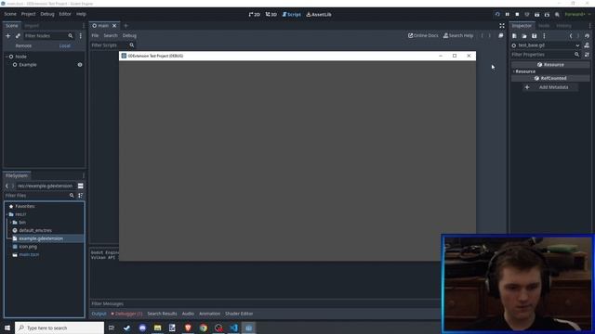Close the main scene tab
The width and height of the screenshot is (595, 334).
click(x=114, y=26)
